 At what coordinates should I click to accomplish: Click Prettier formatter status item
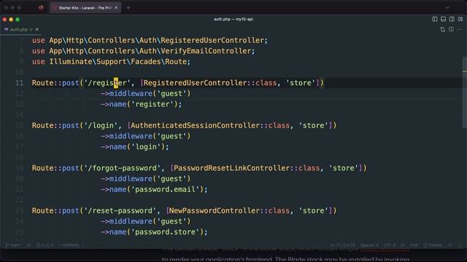click(433, 245)
